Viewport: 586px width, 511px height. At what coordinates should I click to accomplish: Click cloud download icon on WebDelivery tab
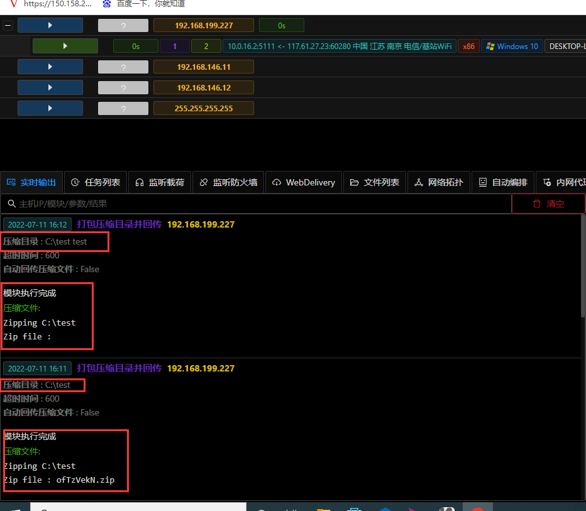tap(277, 182)
